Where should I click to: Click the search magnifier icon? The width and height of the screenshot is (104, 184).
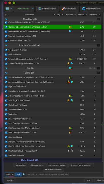coord(24,175)
